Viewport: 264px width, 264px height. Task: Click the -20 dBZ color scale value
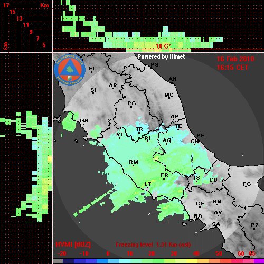pos(62,253)
